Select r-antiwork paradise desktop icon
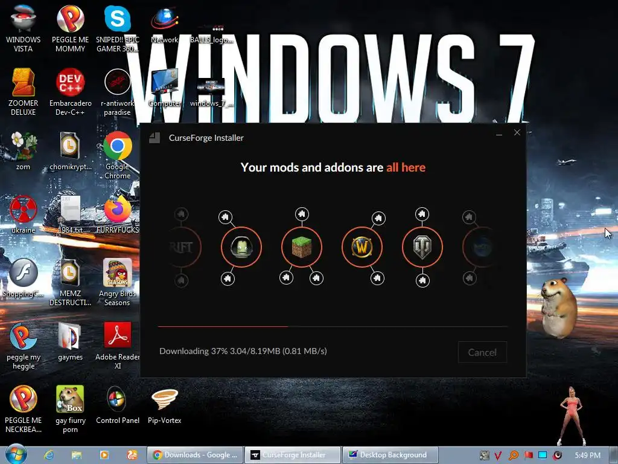618x464 pixels. [x=118, y=92]
